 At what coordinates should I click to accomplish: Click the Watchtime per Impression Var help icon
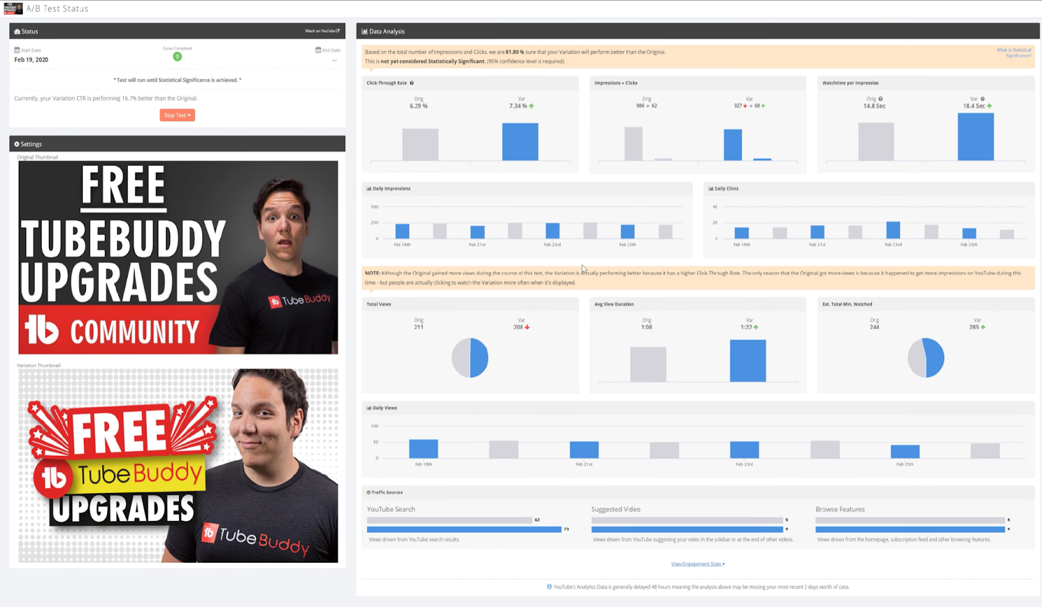[x=983, y=99]
